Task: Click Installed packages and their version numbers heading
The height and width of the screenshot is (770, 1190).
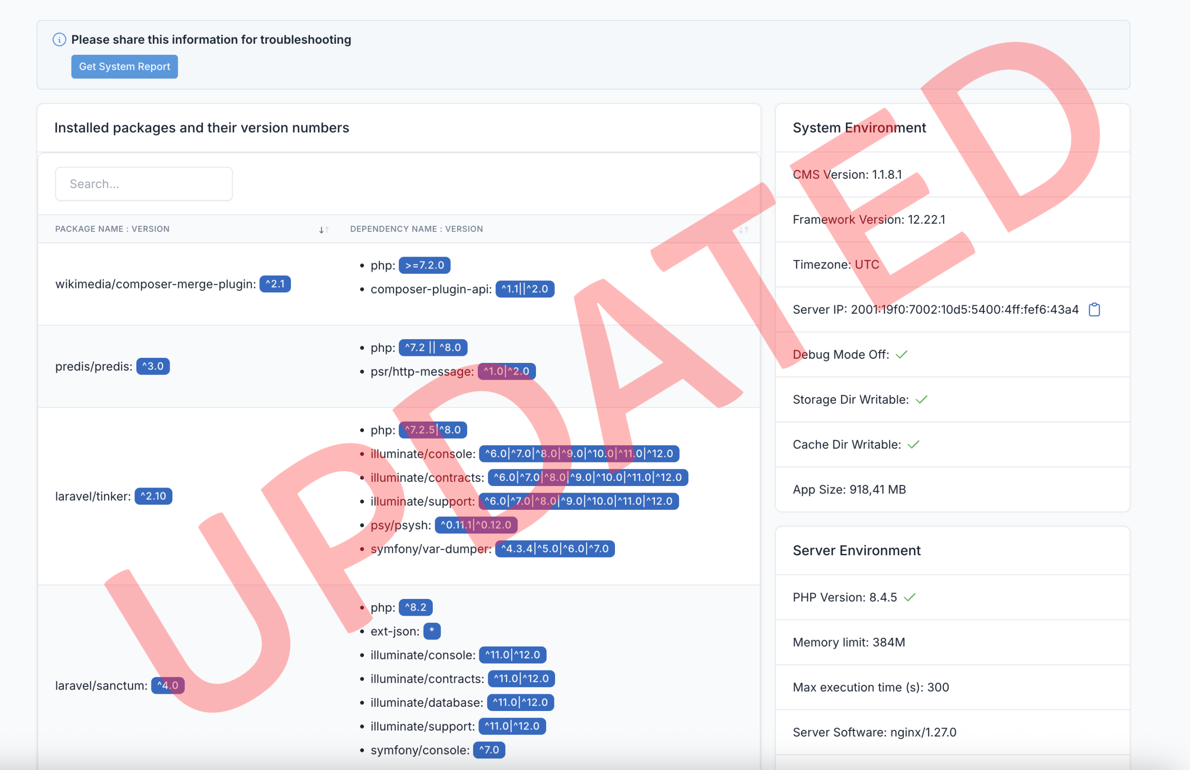Action: pos(201,128)
